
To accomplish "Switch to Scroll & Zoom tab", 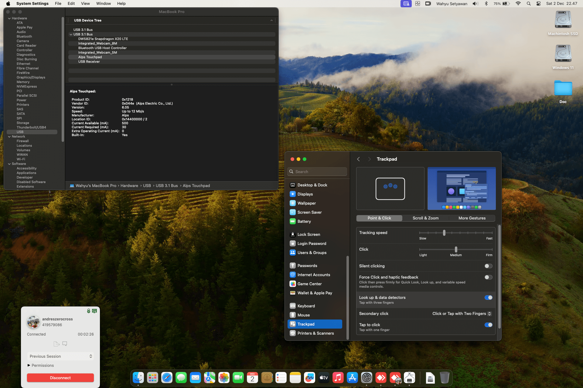I will click(x=425, y=218).
